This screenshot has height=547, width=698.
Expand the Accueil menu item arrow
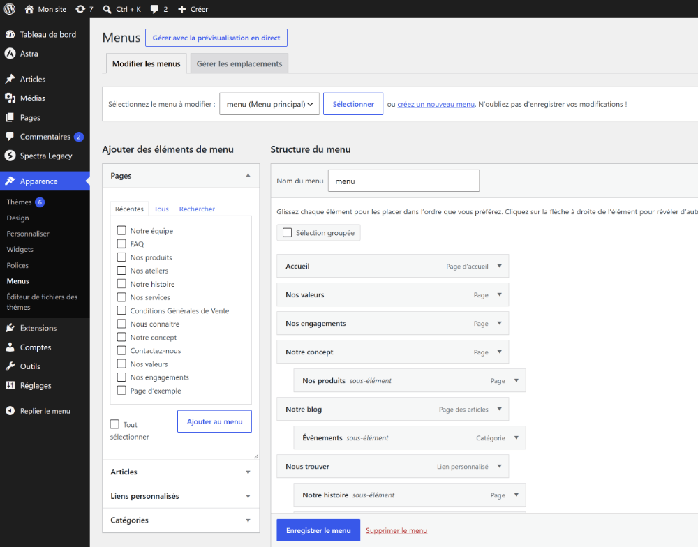500,266
